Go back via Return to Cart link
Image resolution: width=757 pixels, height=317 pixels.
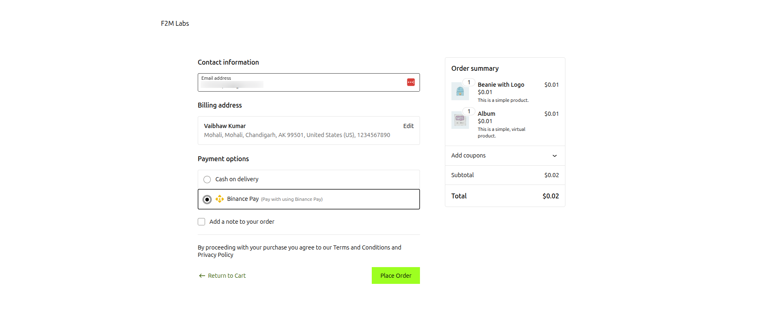[227, 276]
